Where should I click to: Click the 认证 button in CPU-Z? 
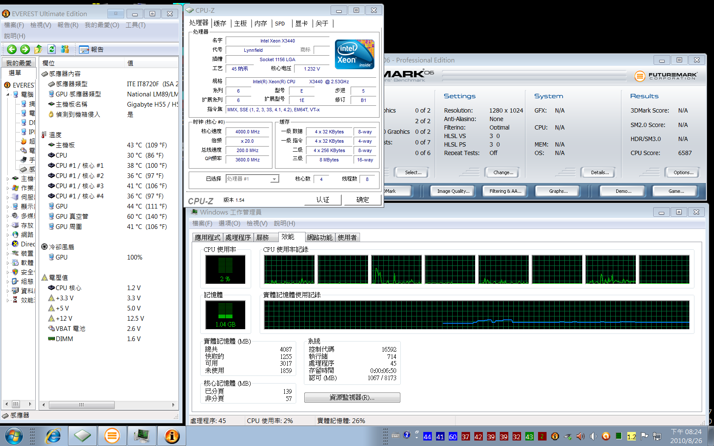coord(323,200)
